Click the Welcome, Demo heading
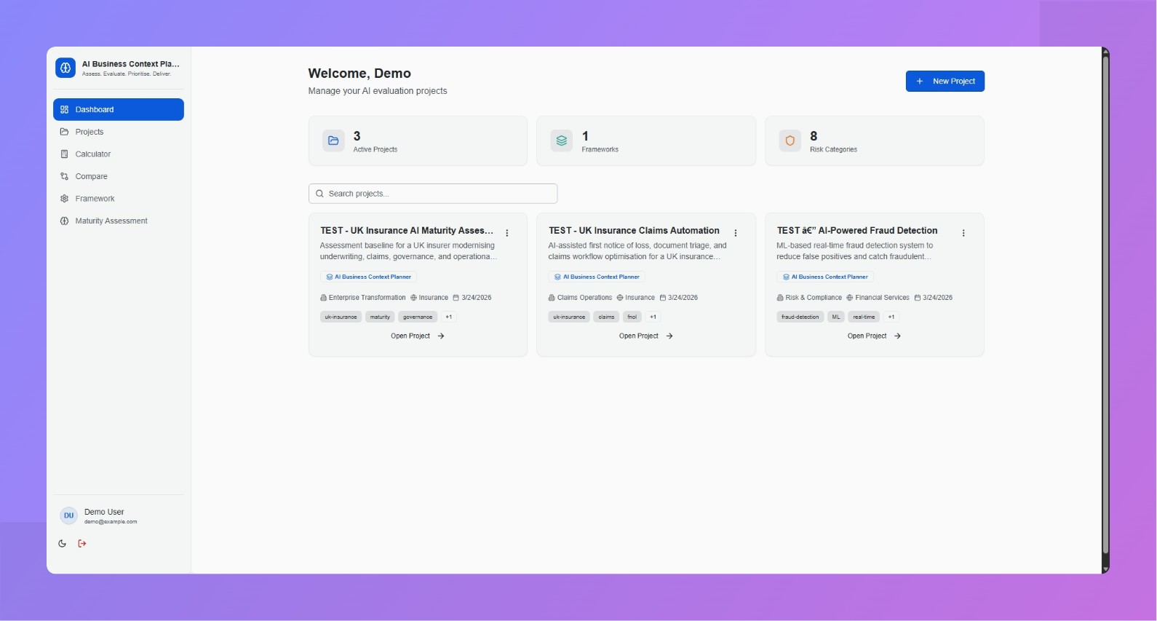1157x621 pixels. [359, 74]
